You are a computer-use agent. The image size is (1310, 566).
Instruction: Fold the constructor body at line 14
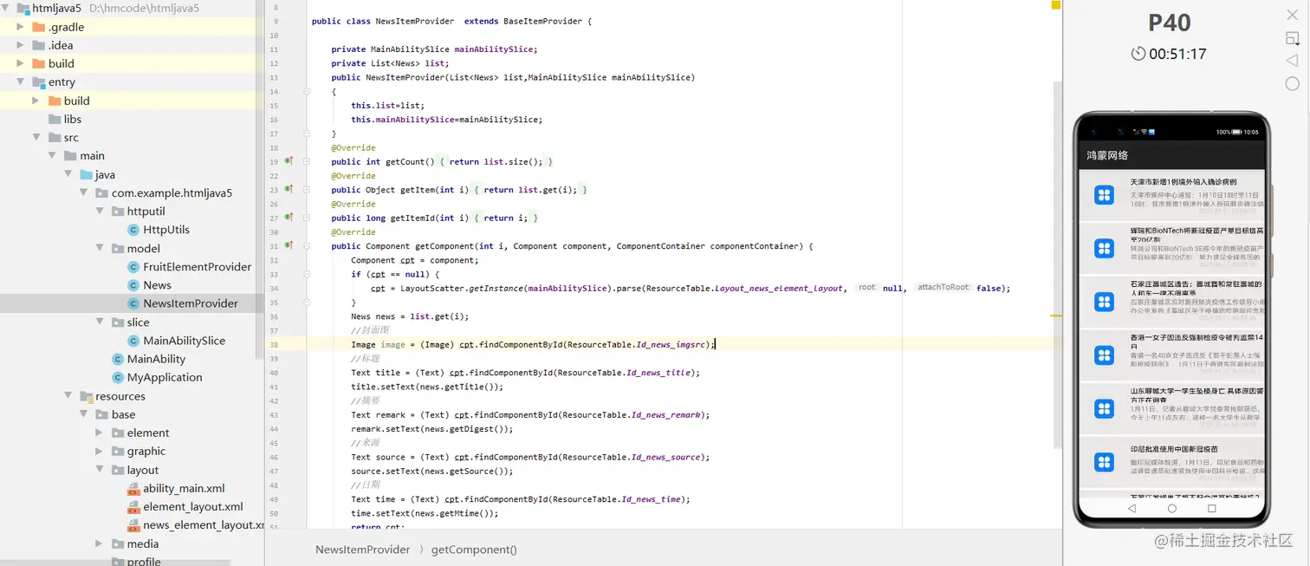(306, 91)
